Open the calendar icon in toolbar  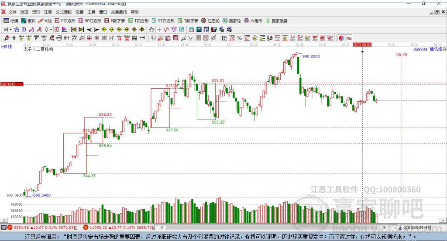(191, 30)
